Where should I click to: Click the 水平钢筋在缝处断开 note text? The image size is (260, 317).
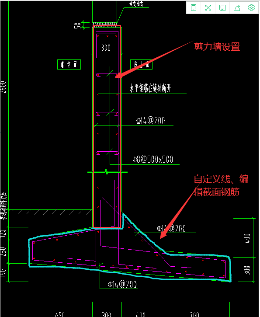(x=150, y=88)
